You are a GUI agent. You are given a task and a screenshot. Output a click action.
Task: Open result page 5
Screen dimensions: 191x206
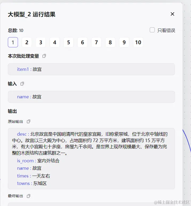pyautogui.click(x=68, y=42)
